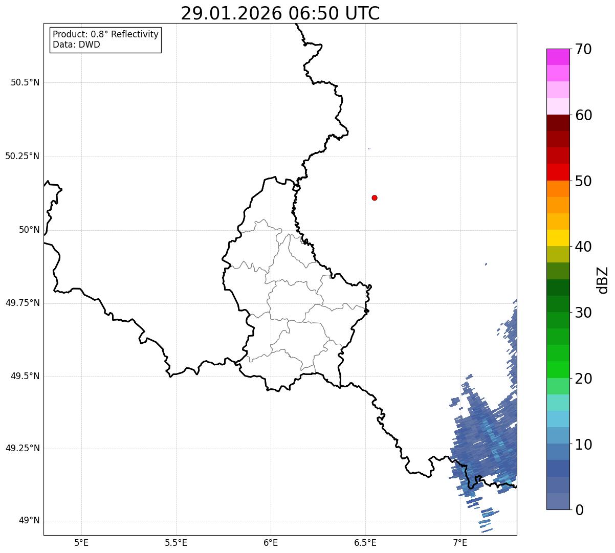Click the colorbar tick label "40"
The image size is (615, 553).
584,247
